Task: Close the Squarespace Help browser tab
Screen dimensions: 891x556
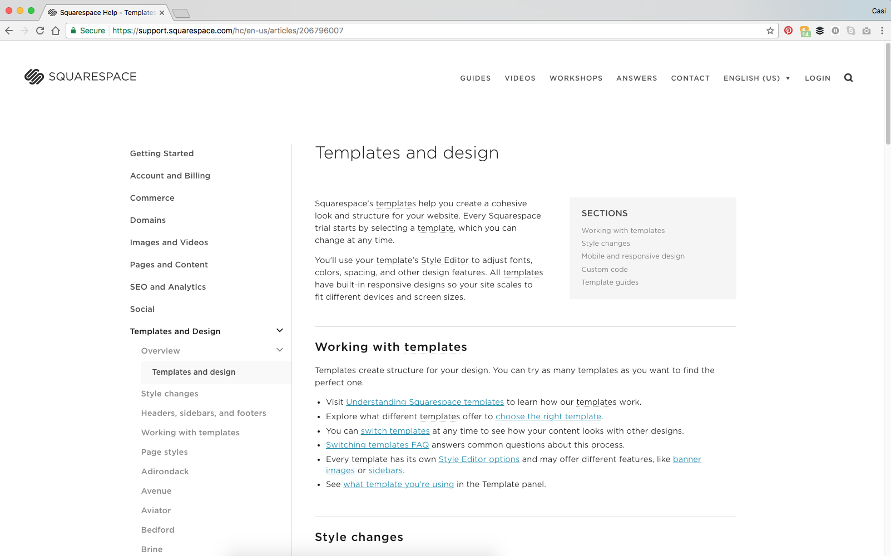Action: [x=162, y=12]
